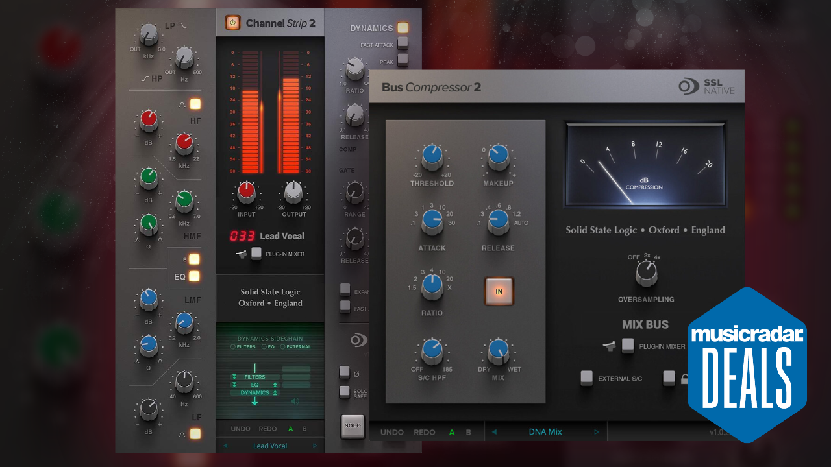Toggle the lock switch beside the padlock
The height and width of the screenshot is (467, 831).
click(669, 378)
